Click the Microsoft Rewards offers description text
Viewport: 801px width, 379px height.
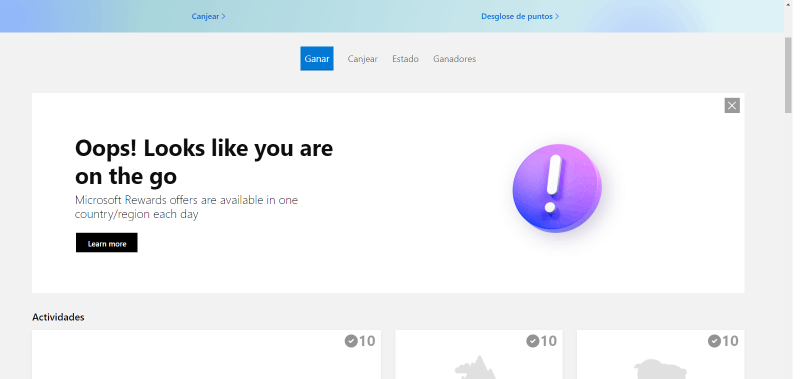186,207
